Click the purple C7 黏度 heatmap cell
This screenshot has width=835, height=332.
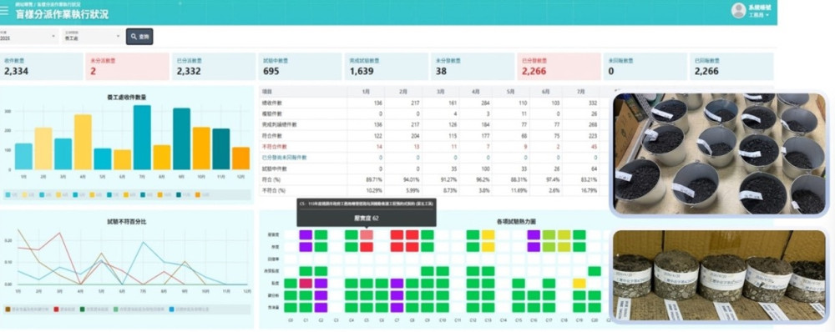point(397,283)
